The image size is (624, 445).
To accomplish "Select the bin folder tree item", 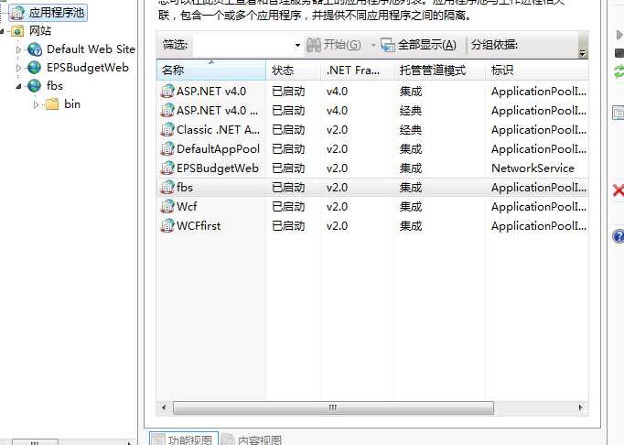I will [x=72, y=104].
